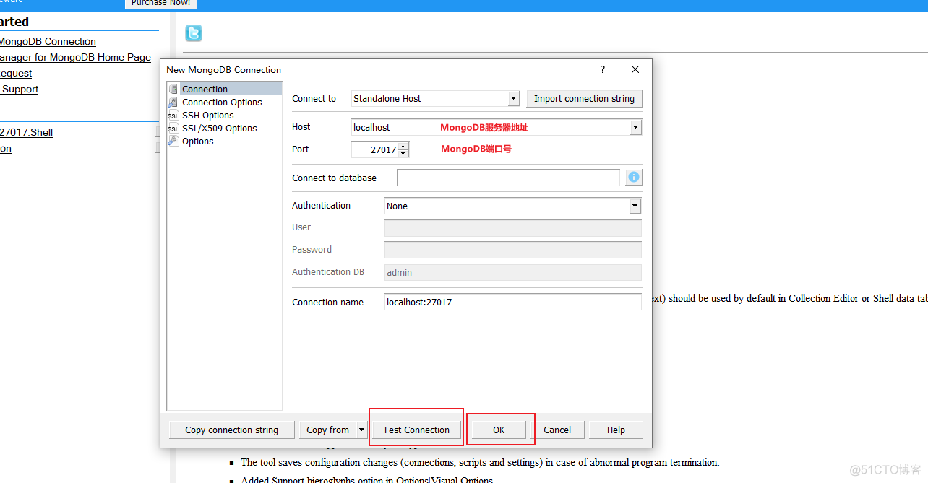Screen dimensions: 928x483
Task: Focus the Connect to database field
Action: (508, 178)
